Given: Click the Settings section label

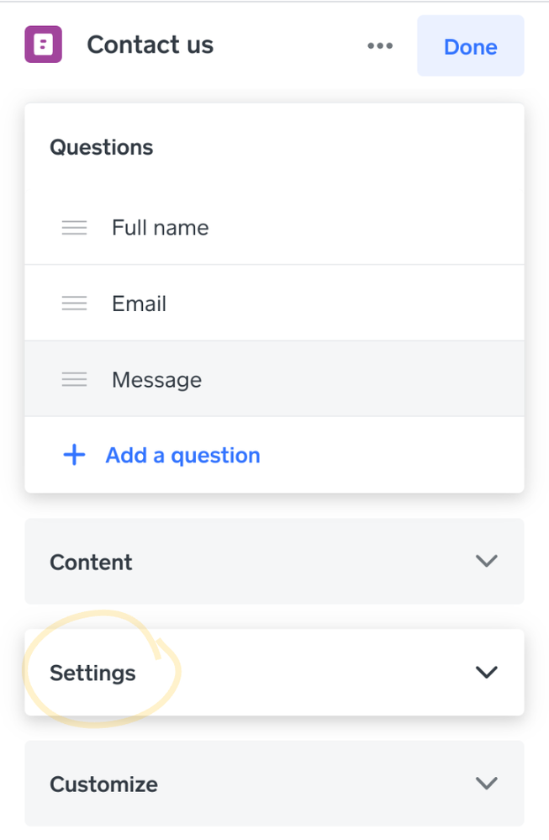Looking at the screenshot, I should coord(92,673).
